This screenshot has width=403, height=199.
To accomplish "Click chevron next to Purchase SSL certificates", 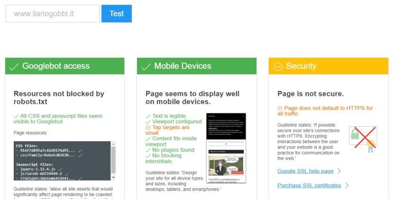I will (x=347, y=185).
